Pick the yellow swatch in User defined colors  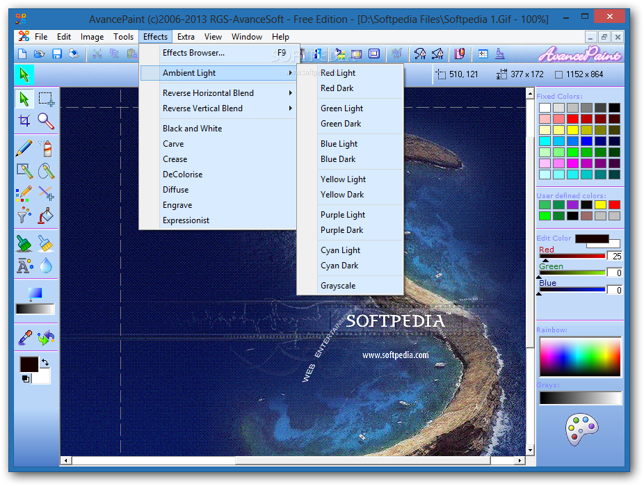tap(600, 204)
